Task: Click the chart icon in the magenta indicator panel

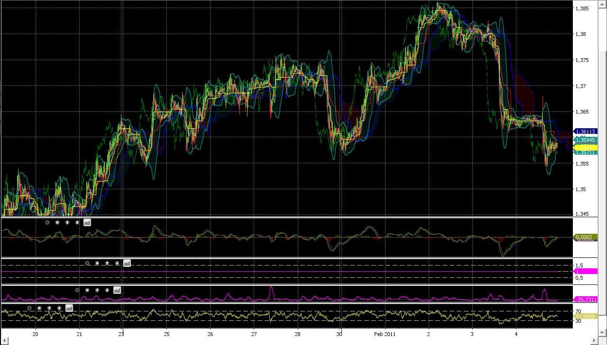Action: click(117, 290)
